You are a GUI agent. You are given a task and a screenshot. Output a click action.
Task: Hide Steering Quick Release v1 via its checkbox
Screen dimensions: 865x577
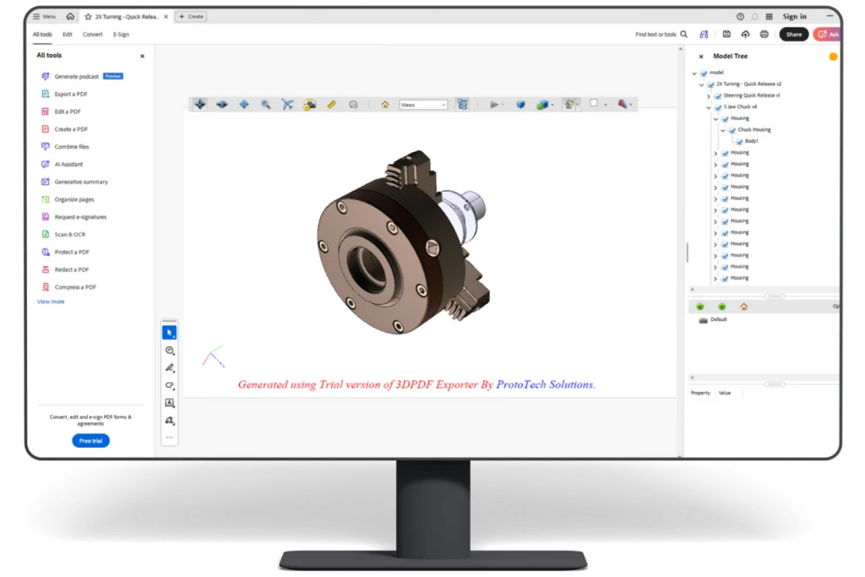pos(718,95)
